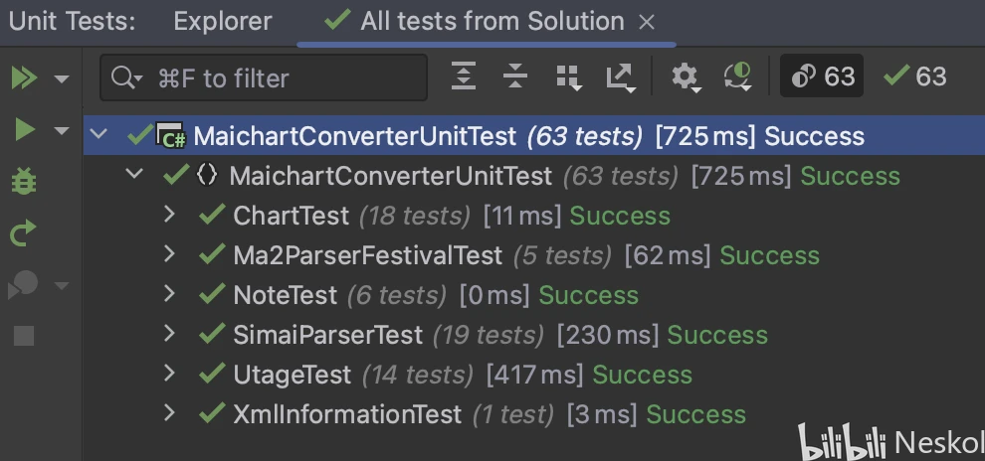Viewport: 985px width, 461px height.
Task: Click the filter search field
Action: click(279, 77)
